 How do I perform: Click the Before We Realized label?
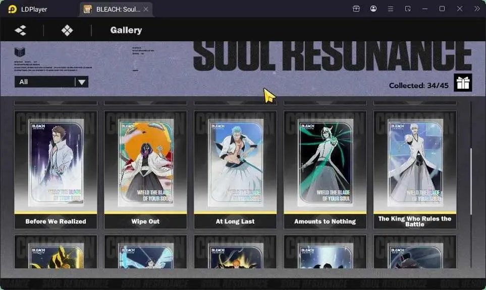56,222
